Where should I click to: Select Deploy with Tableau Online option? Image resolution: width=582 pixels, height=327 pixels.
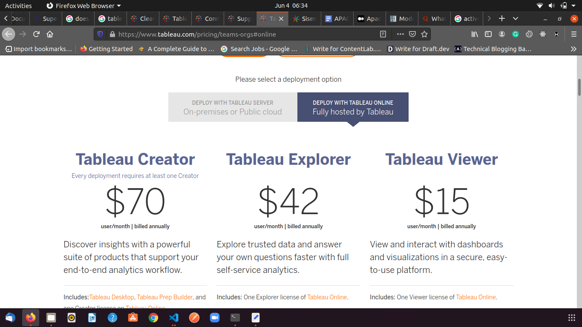(353, 107)
